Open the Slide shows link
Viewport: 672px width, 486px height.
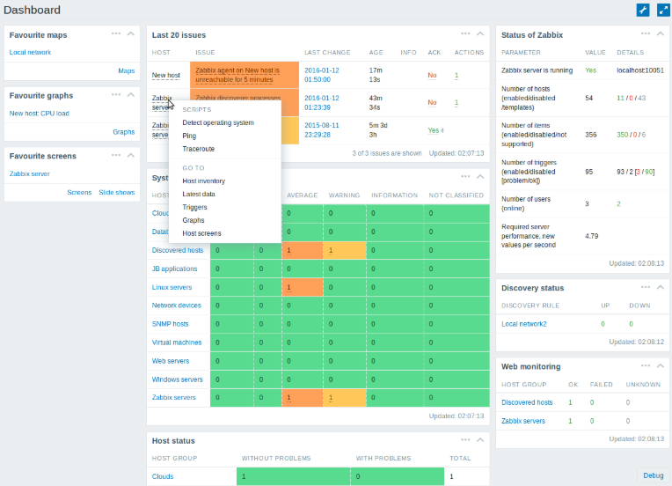tap(116, 192)
